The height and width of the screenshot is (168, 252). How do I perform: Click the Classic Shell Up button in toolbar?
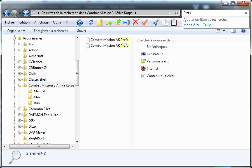80,22
